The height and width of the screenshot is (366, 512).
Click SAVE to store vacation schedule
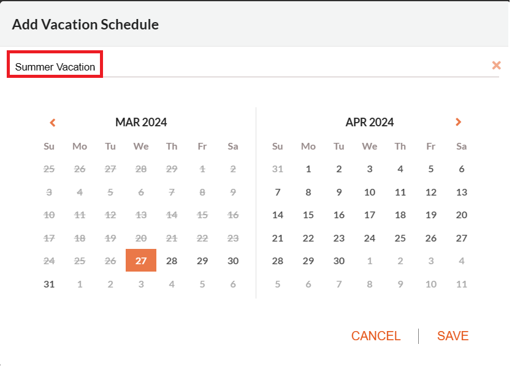pyautogui.click(x=453, y=336)
